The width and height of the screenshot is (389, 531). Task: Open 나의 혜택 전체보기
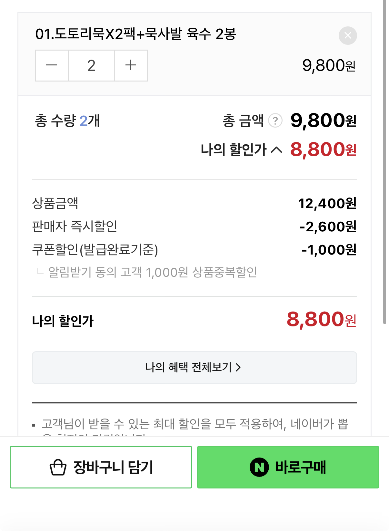coord(194,367)
